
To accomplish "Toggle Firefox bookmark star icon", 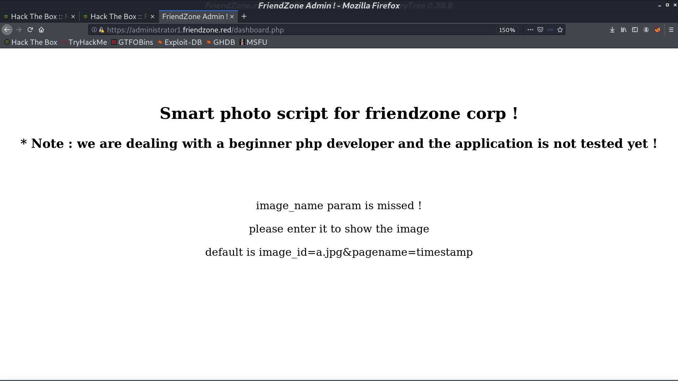I will coord(561,30).
